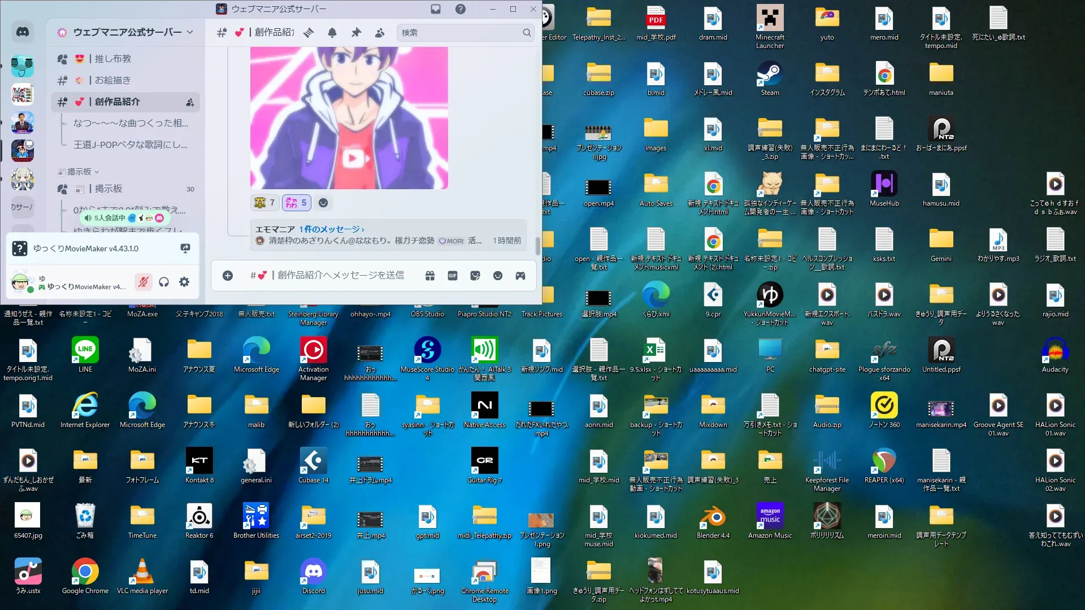Click the notification bell icon
The height and width of the screenshot is (610, 1085).
click(x=332, y=33)
